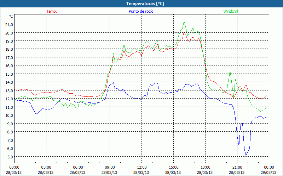This screenshot has height=176, width=283.
Task: Click the 12:00 time axis label
Action: tap(142, 168)
